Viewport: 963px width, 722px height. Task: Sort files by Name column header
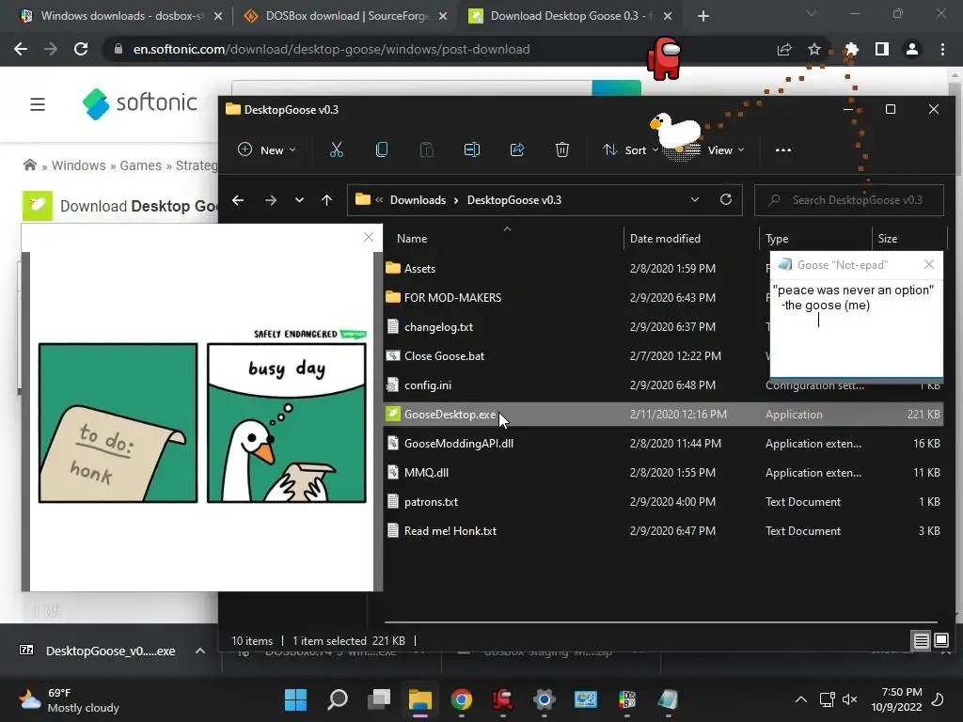tap(412, 239)
